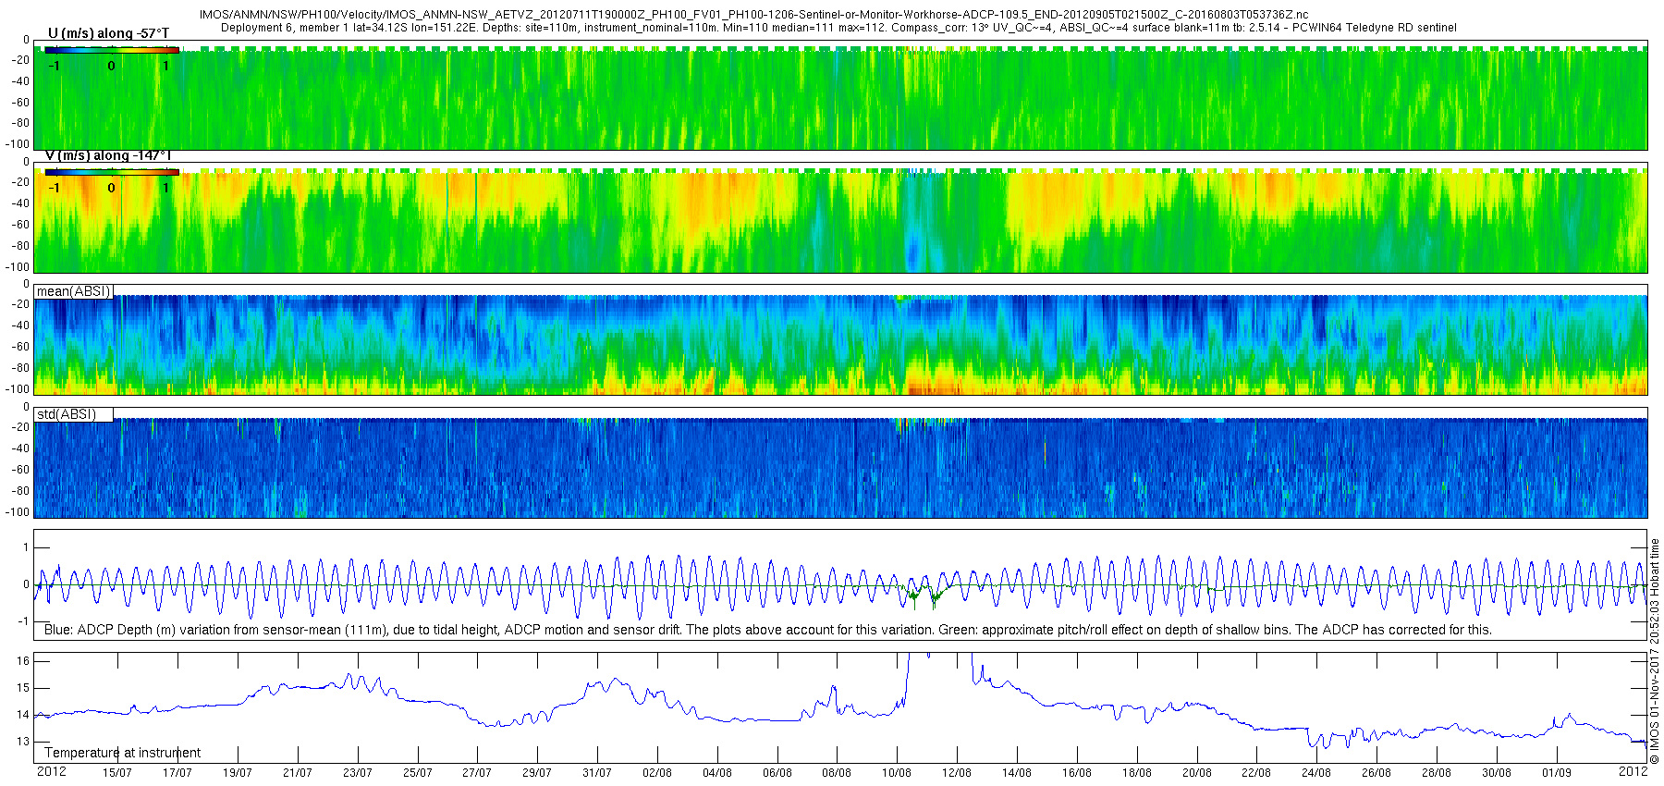The width and height of the screenshot is (1664, 786).
Task: Click the 01/09 date tick label
Action: 1556,773
